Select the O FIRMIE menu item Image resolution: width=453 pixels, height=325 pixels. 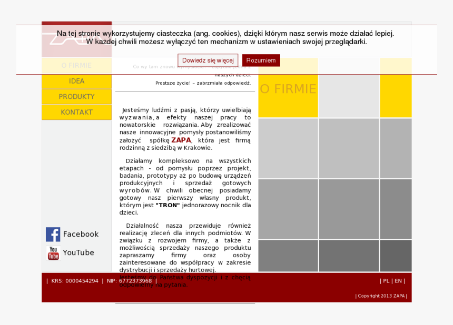(x=76, y=65)
